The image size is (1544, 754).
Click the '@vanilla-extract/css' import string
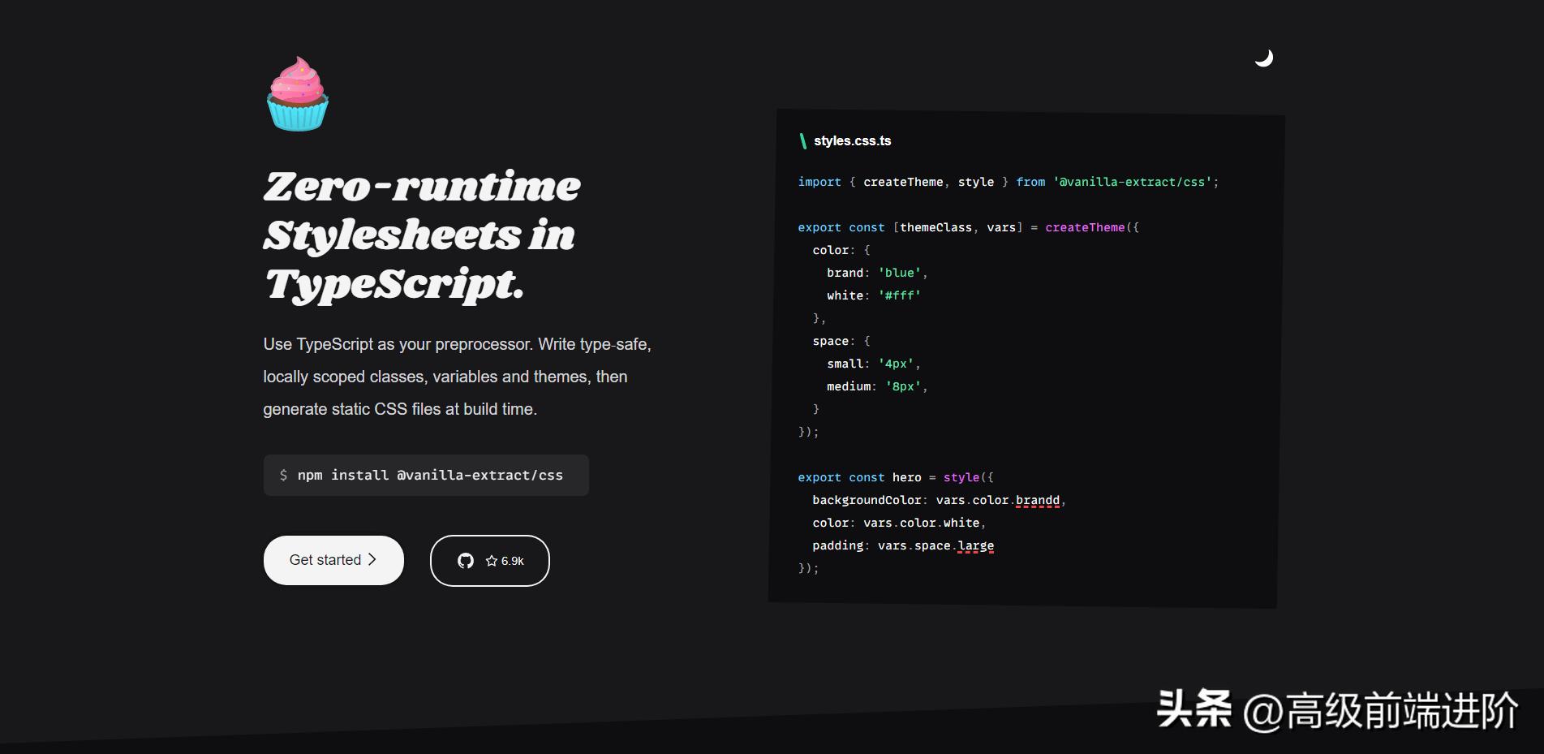click(1133, 183)
